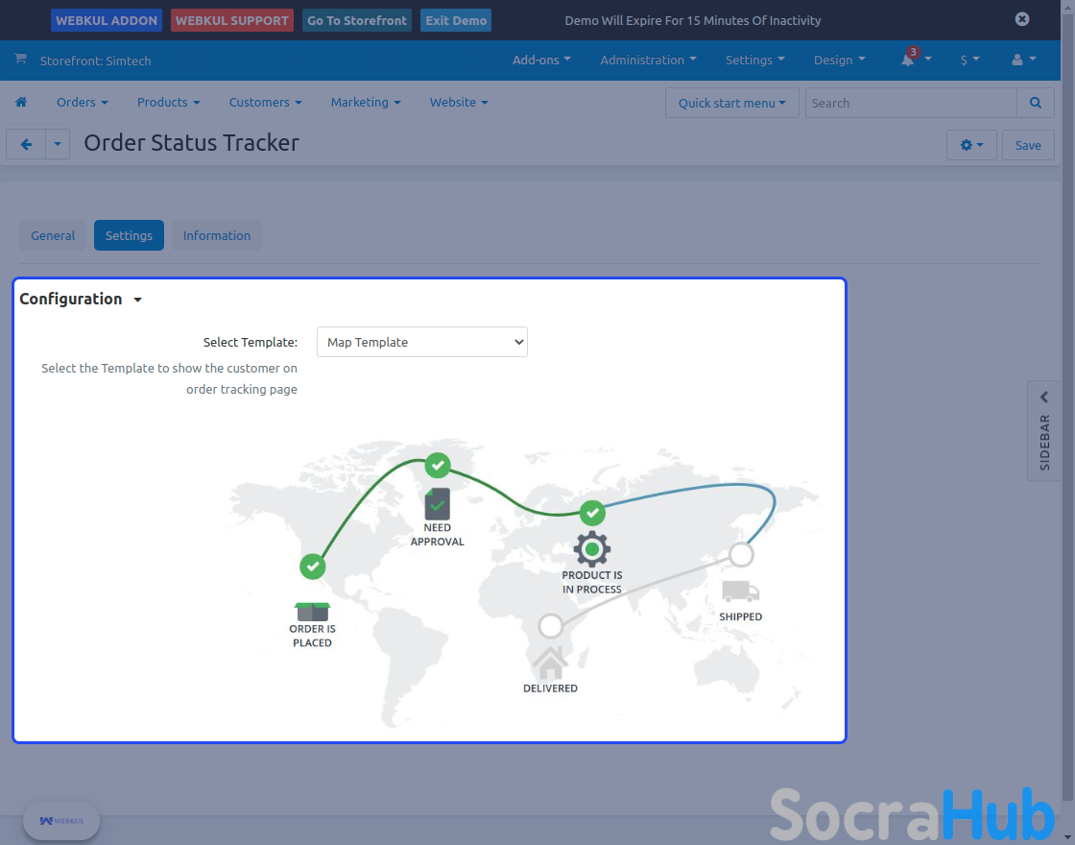Switch to the Information tab
Viewport: 1075px width, 845px height.
[x=217, y=235]
